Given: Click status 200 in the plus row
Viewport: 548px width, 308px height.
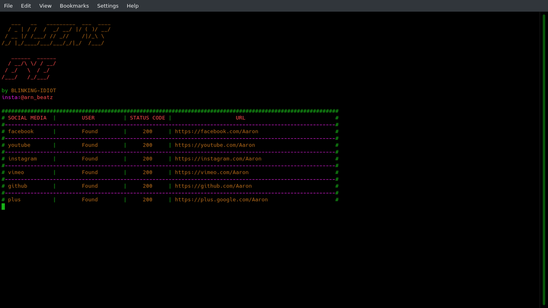Looking at the screenshot, I should (x=148, y=200).
